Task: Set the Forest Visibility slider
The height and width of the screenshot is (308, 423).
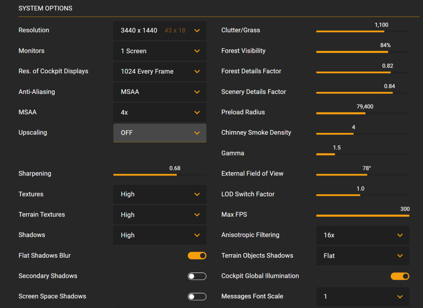Action: 363,52
